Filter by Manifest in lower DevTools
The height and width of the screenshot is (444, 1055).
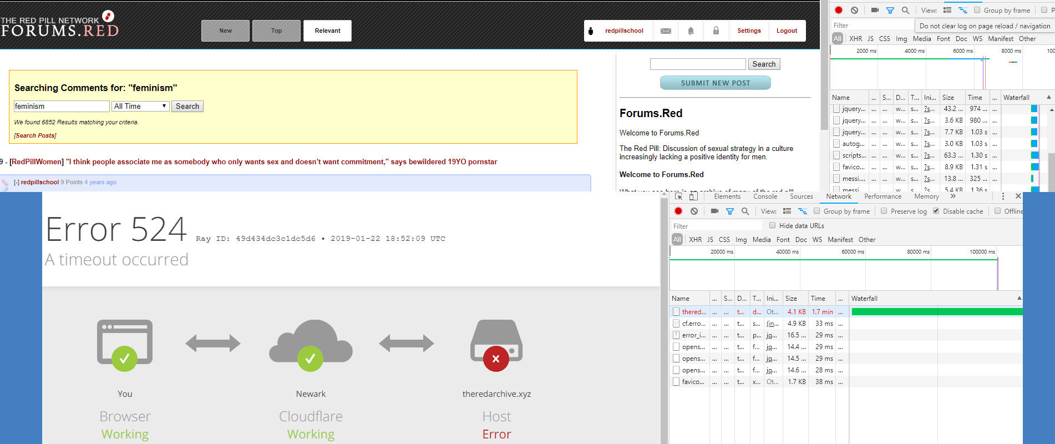click(x=840, y=240)
